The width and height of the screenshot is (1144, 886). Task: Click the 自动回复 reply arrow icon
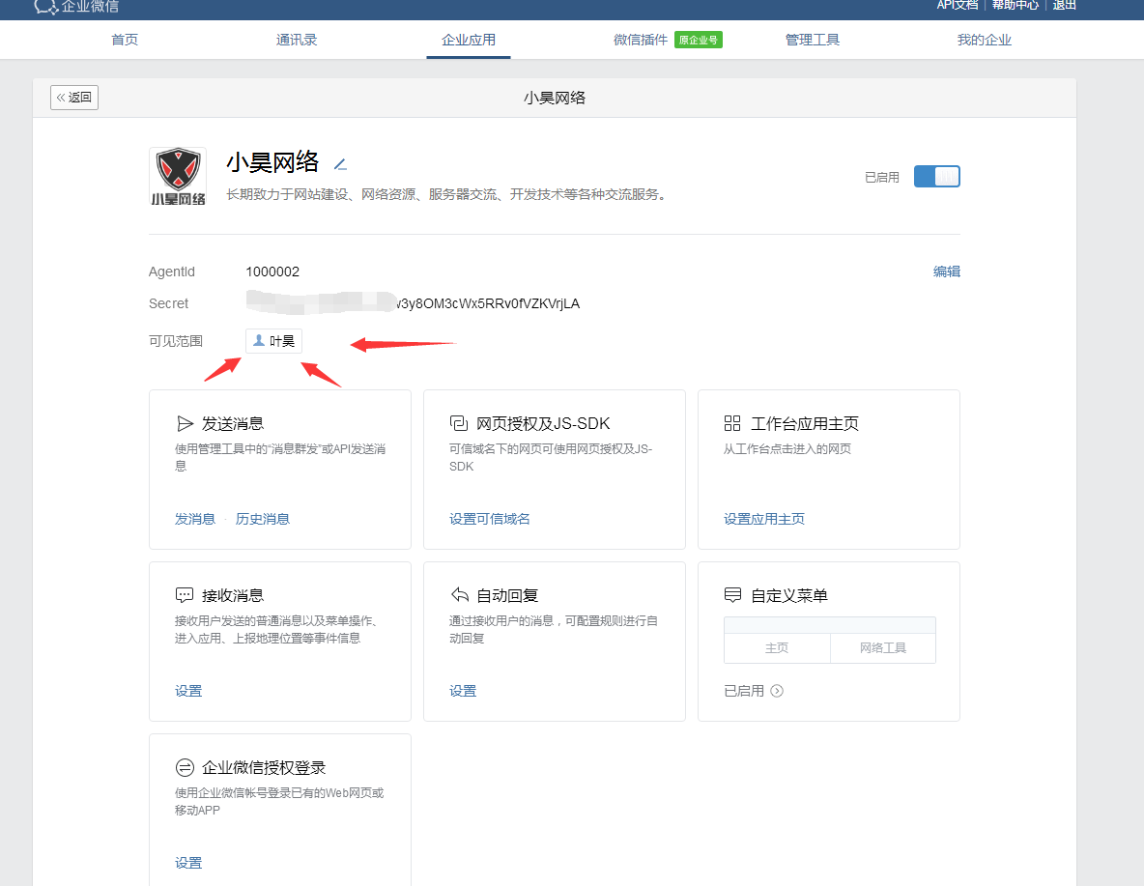459,595
